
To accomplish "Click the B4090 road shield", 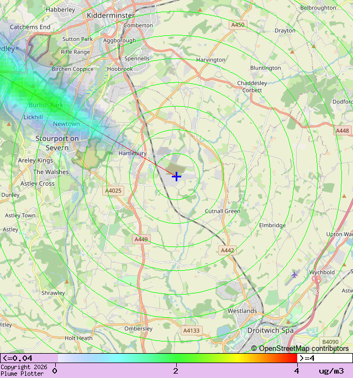I will point(330,342).
